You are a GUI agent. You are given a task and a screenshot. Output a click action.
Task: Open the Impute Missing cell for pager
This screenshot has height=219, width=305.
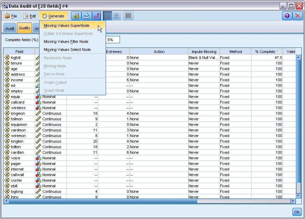pyautogui.click(x=204, y=164)
